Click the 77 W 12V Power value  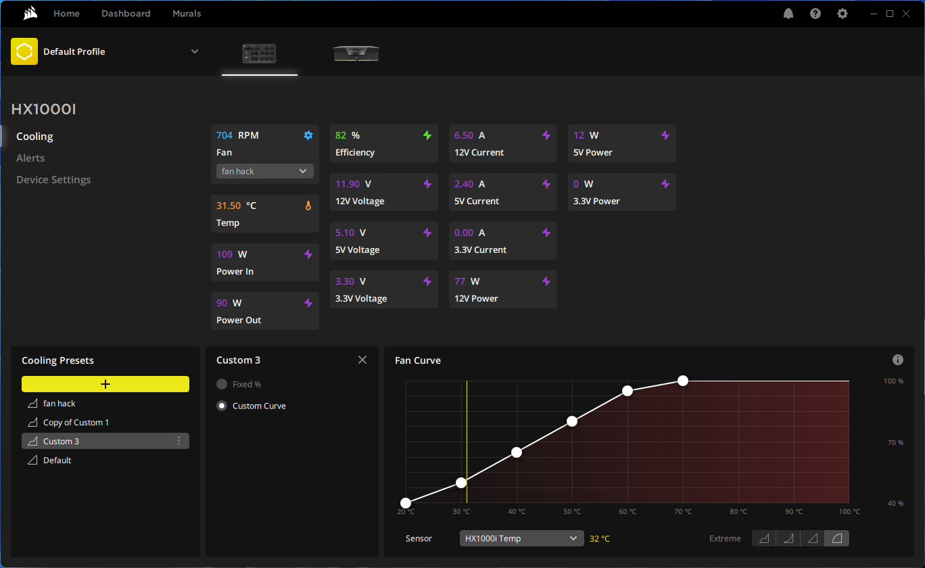(467, 281)
